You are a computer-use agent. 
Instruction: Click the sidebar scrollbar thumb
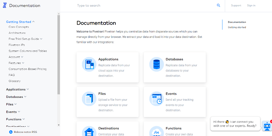click(59, 55)
